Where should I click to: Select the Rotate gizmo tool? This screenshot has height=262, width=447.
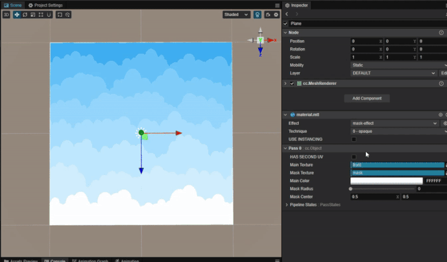tap(25, 14)
